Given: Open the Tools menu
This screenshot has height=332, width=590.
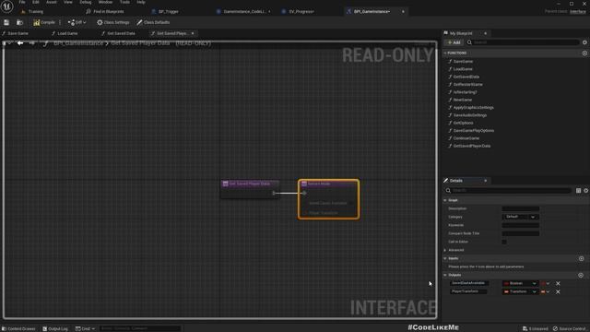Looking at the screenshot, I should click(124, 2).
